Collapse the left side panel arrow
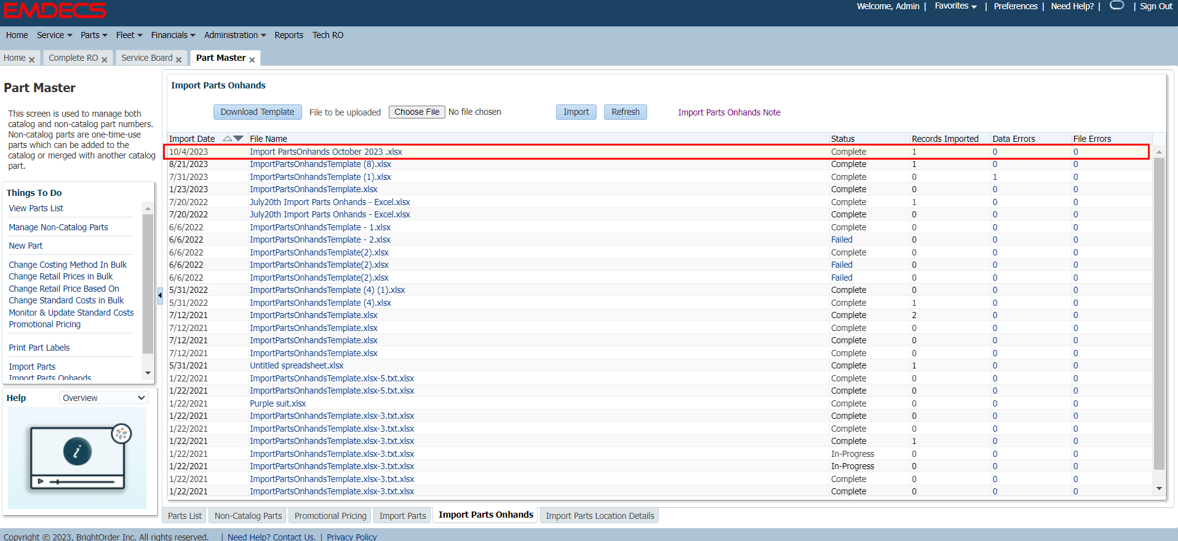The width and height of the screenshot is (1178, 541). click(160, 295)
